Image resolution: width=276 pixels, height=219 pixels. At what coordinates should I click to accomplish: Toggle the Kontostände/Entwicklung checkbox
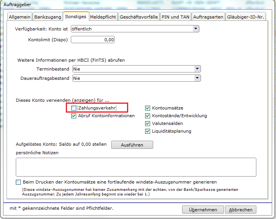(x=147, y=116)
